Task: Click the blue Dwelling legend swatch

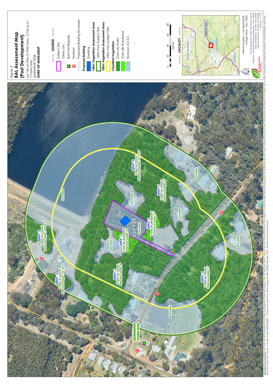Action: 89,67
